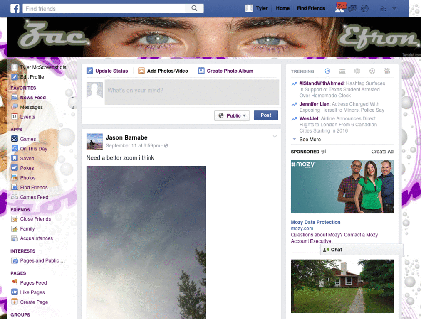Open Tyler profile link in top bar

click(x=262, y=8)
